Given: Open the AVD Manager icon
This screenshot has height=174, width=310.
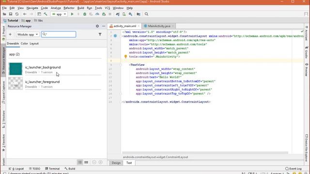Looking at the screenshot, I should pos(124,14).
